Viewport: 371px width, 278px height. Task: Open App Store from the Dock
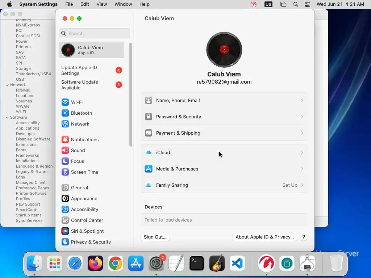pyautogui.click(x=136, y=263)
